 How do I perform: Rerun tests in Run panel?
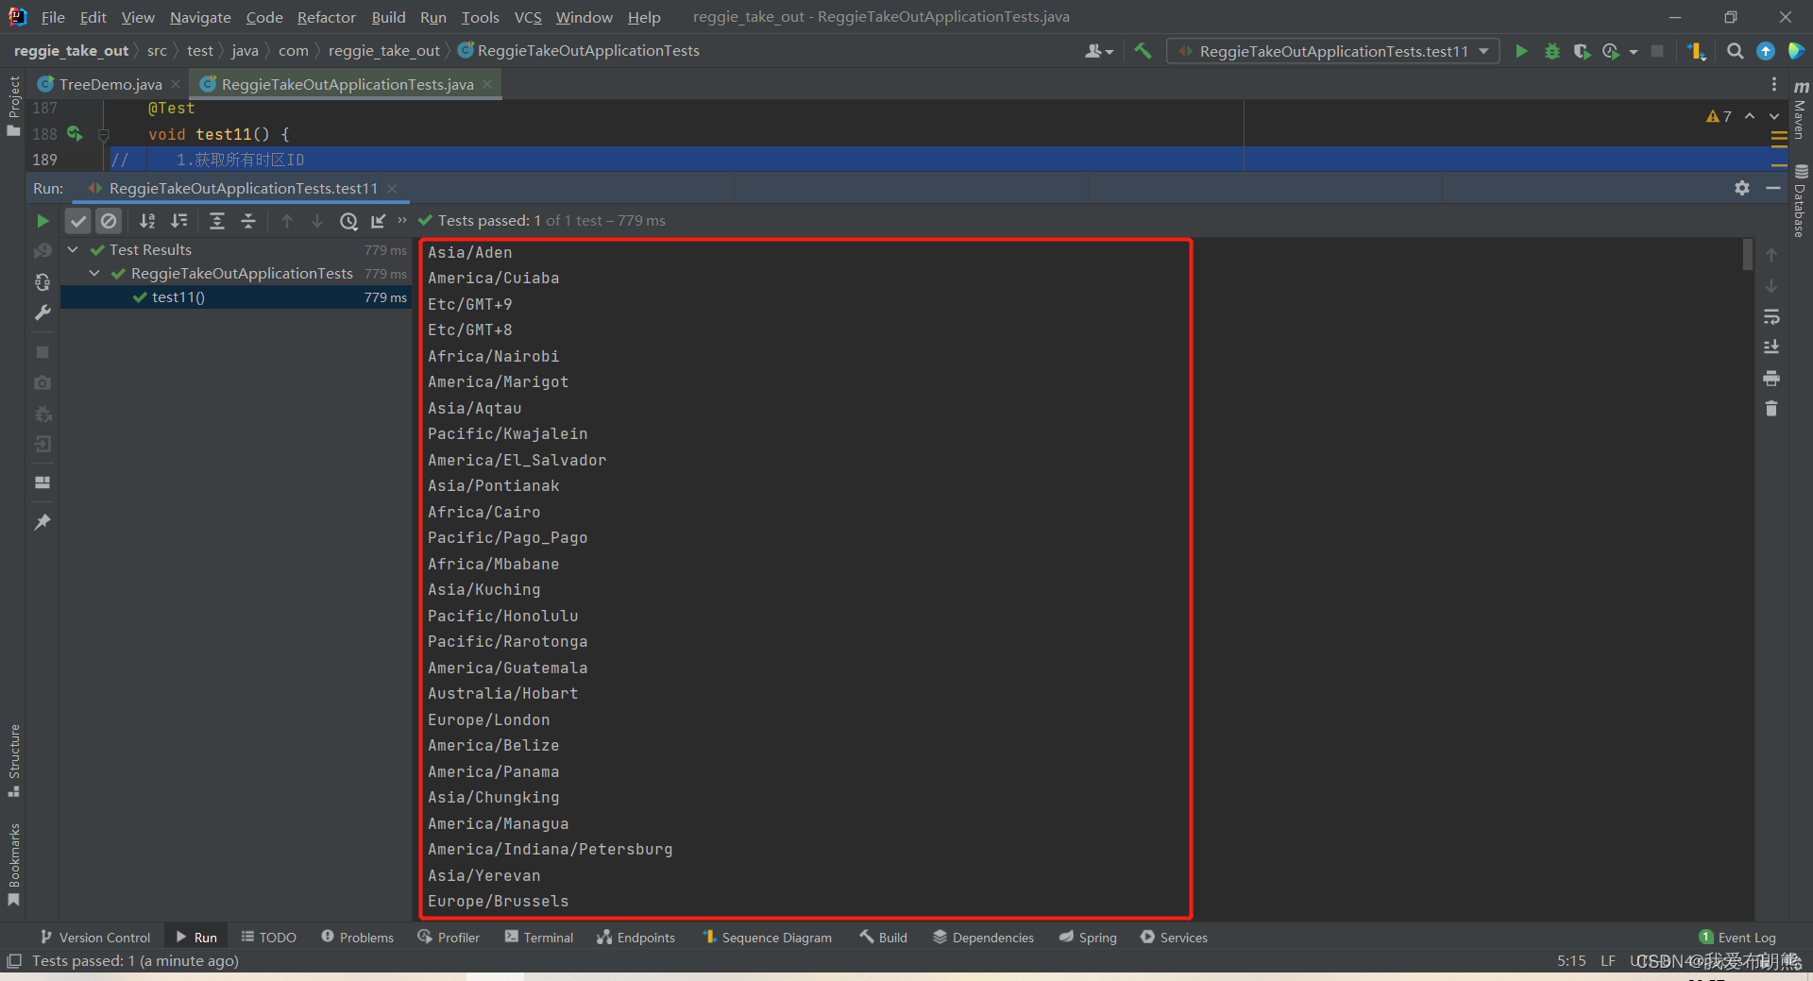42,221
